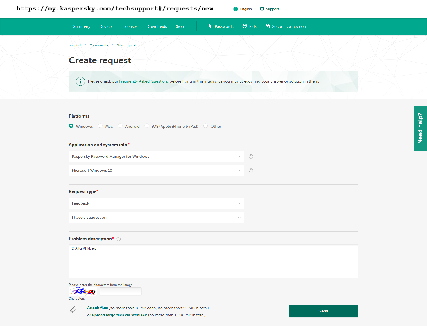427x327 pixels.
Task: Click the paperclip attachment icon
Action: (x=73, y=310)
